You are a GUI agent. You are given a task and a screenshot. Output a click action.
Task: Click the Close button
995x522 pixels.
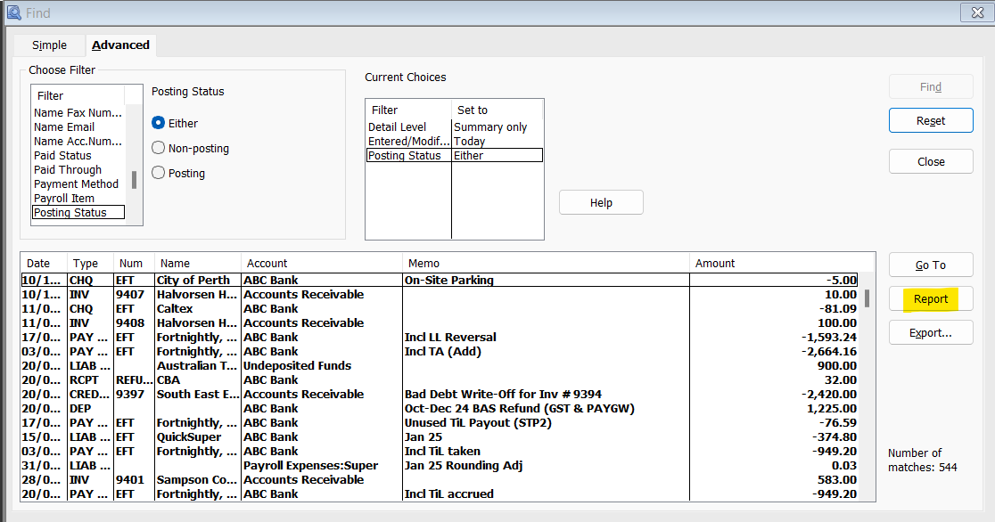point(931,162)
